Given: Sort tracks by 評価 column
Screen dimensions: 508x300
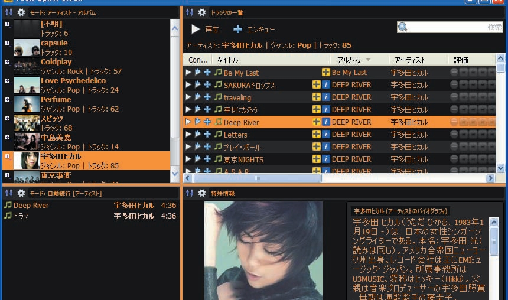Looking at the screenshot, I should click(x=472, y=60).
